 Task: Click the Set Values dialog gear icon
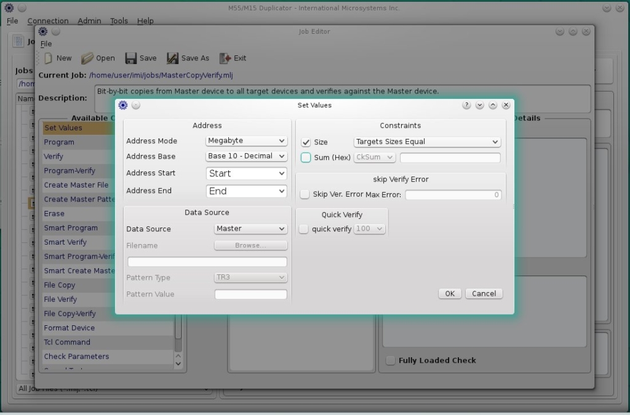point(123,105)
